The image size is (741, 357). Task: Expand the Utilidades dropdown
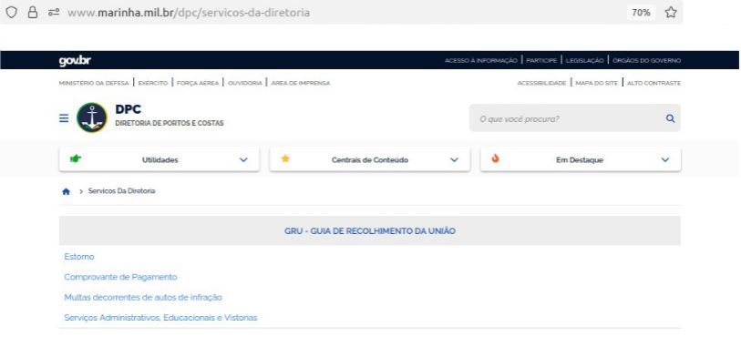[x=160, y=159]
